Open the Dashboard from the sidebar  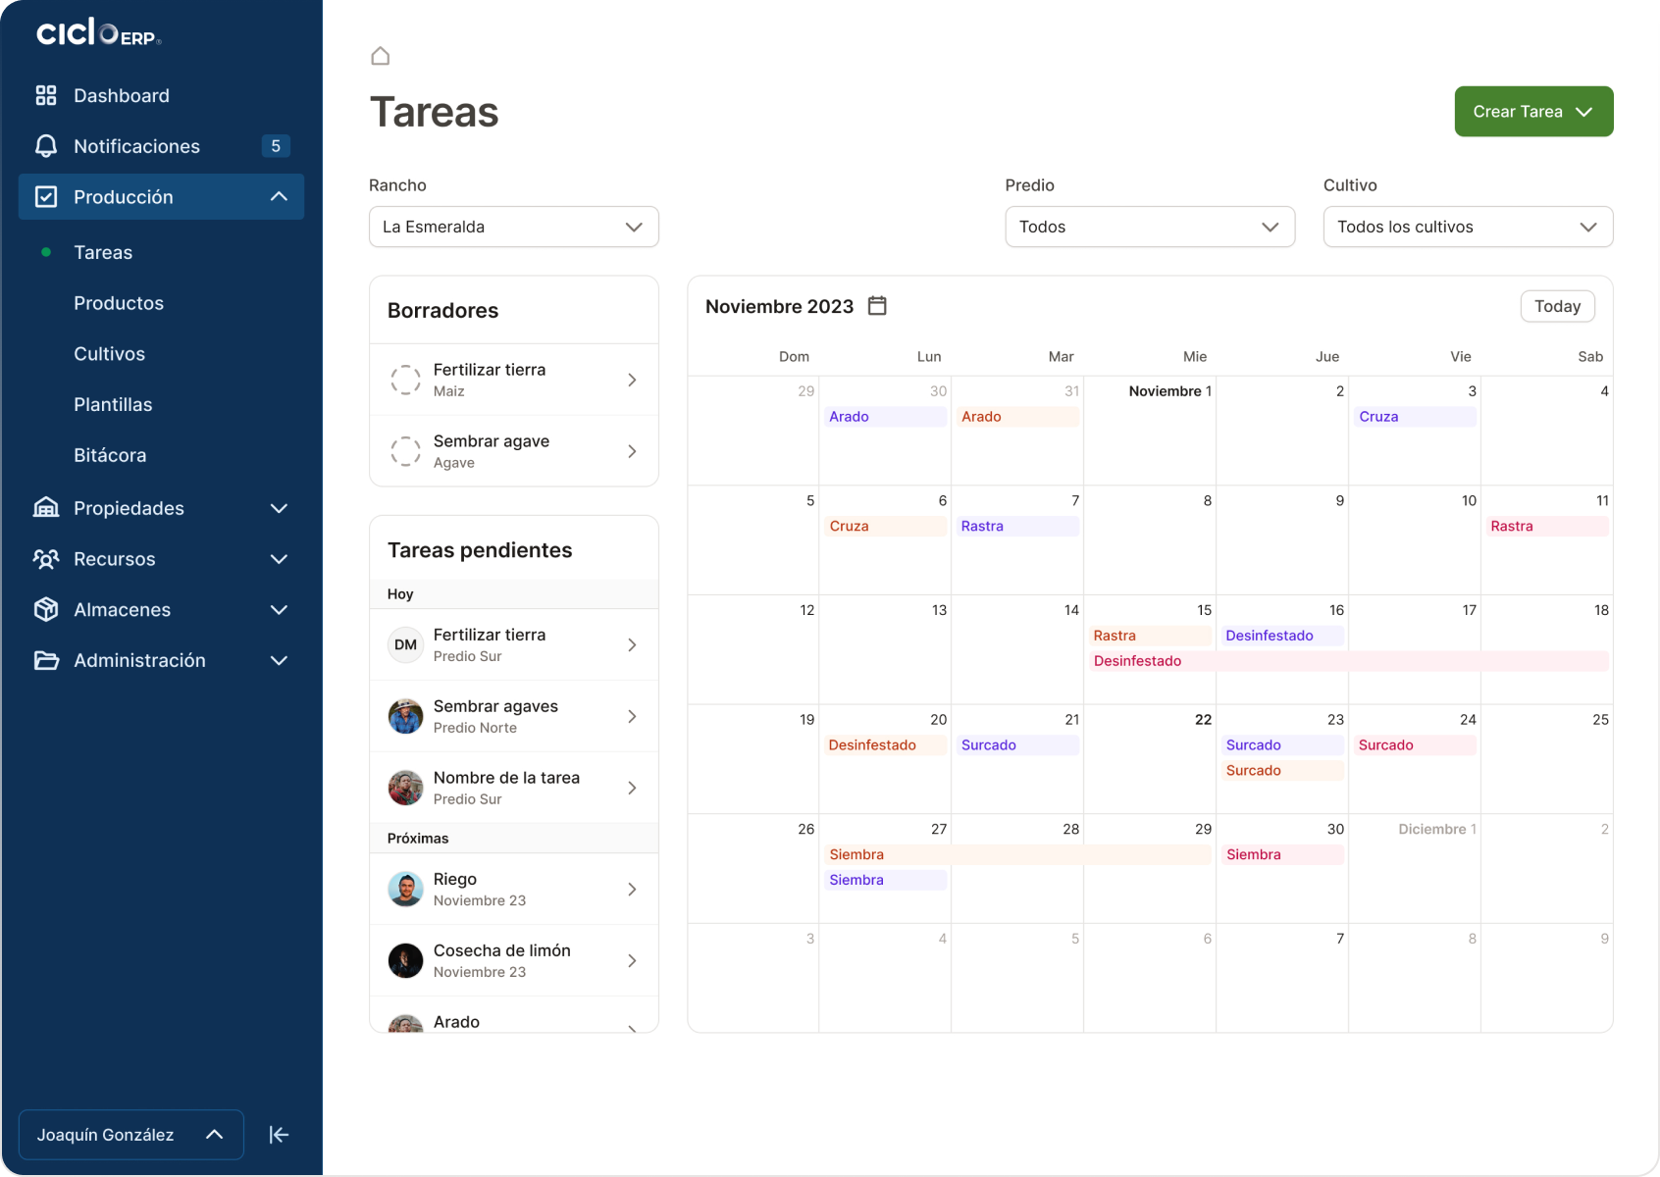tap(122, 95)
